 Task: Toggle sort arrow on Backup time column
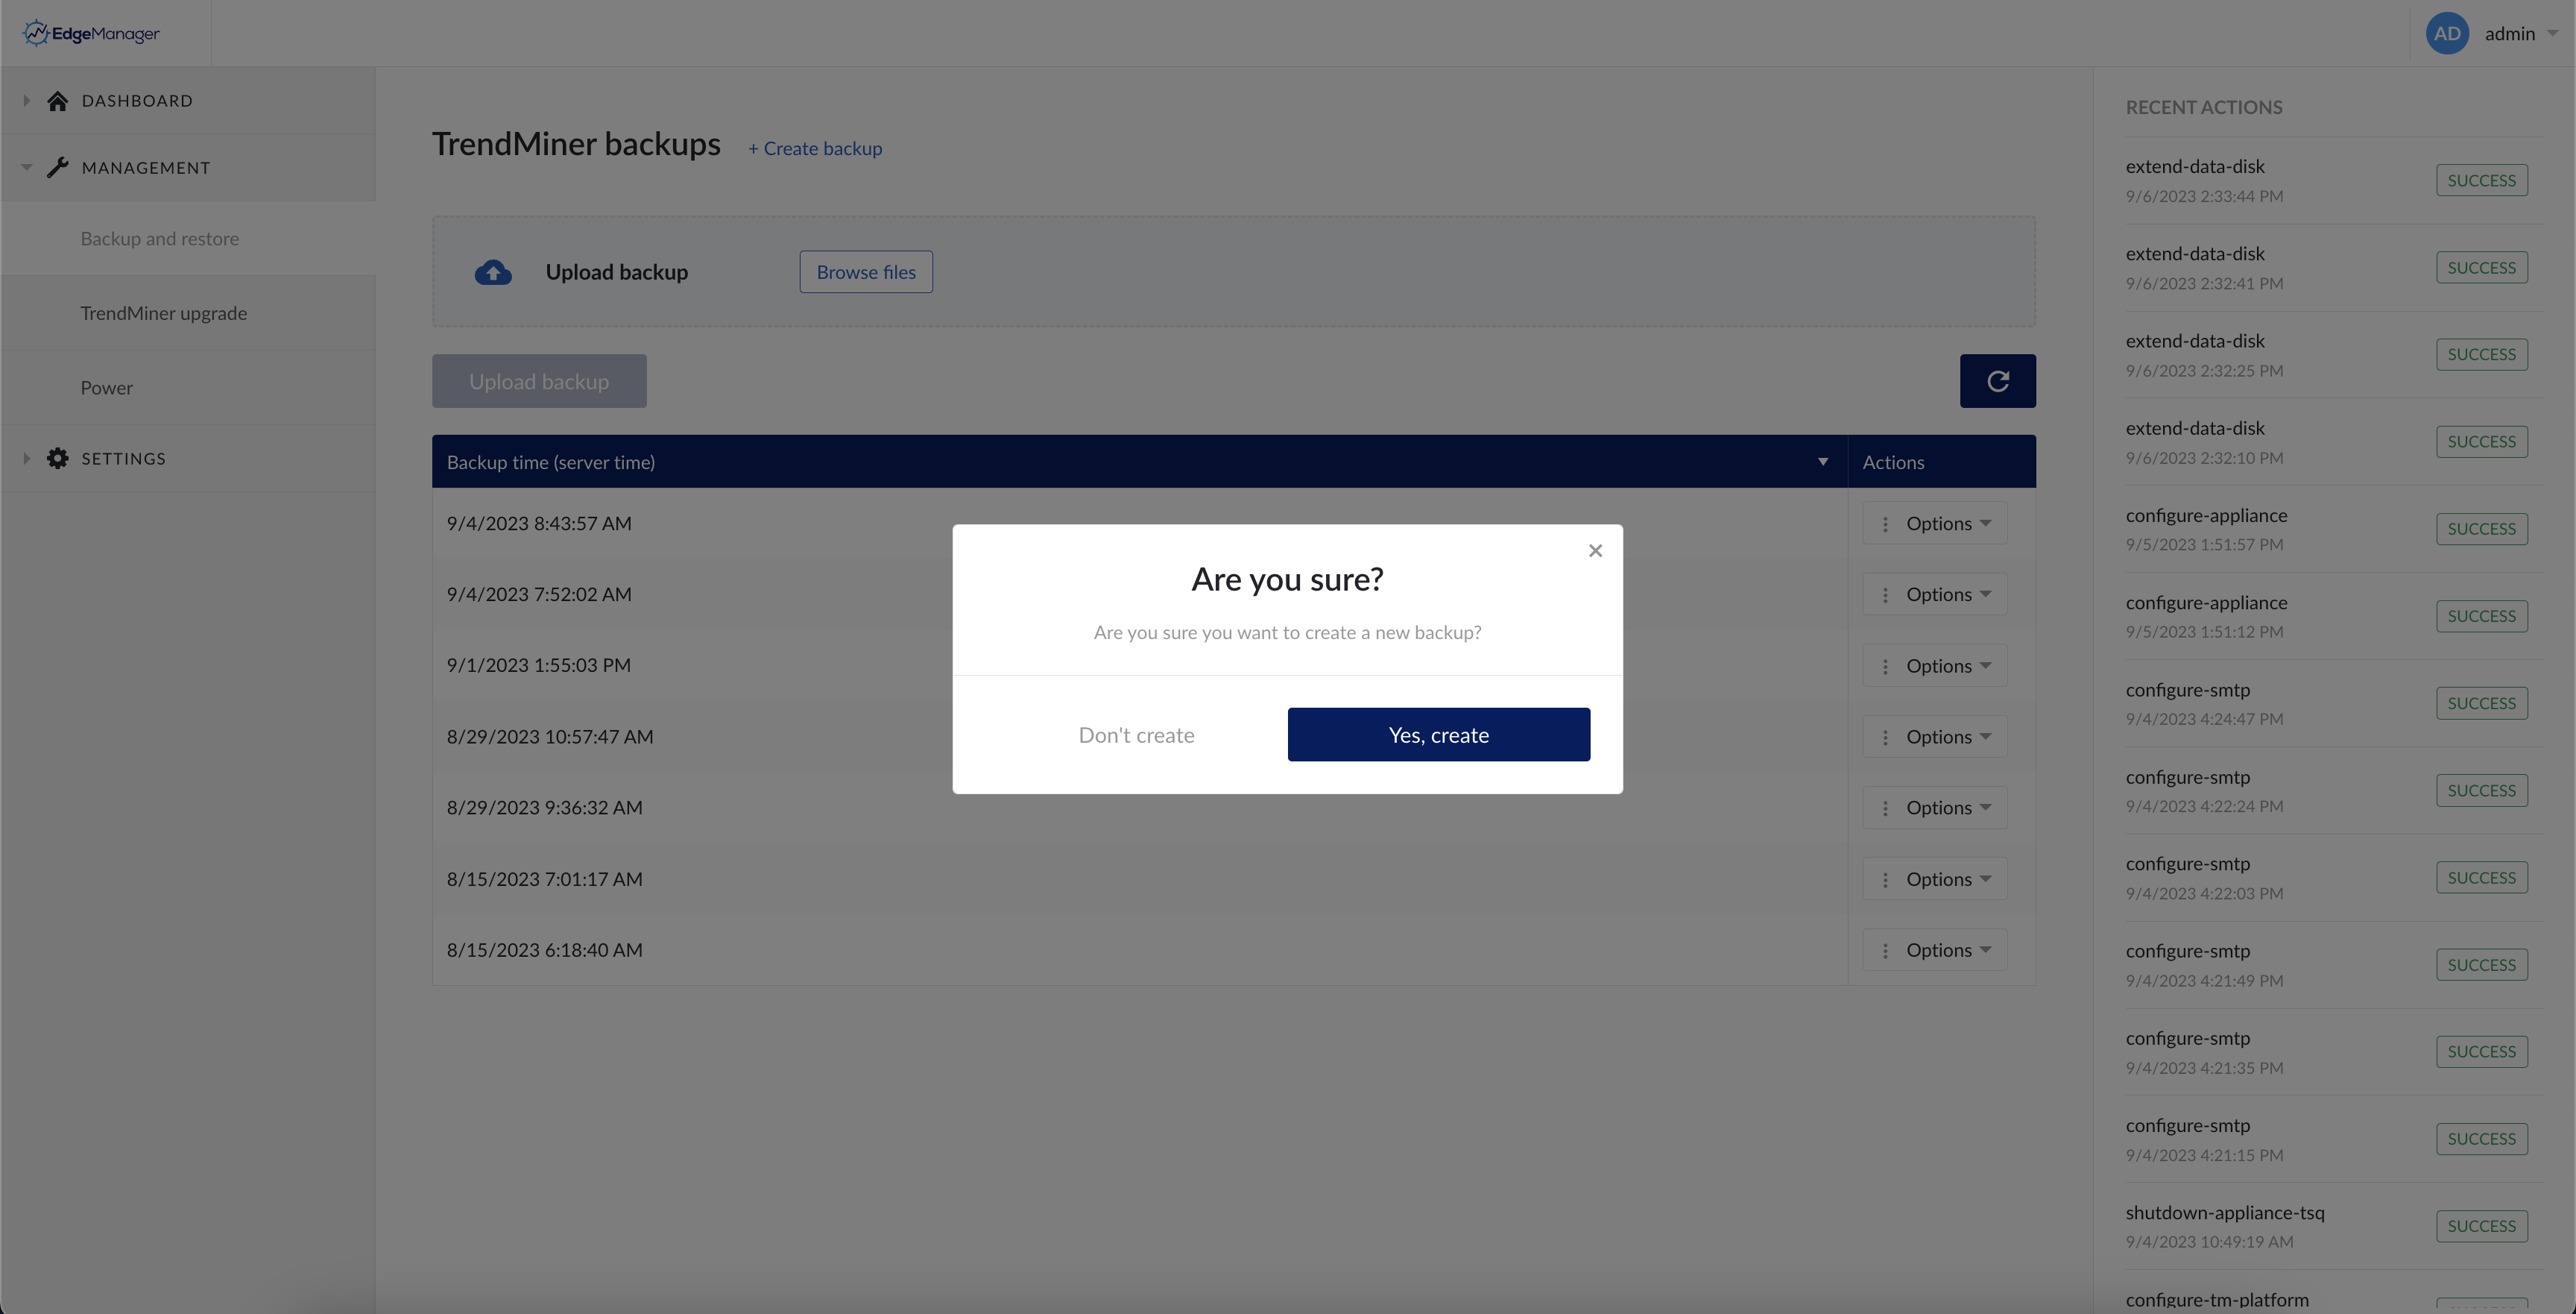(x=1822, y=462)
